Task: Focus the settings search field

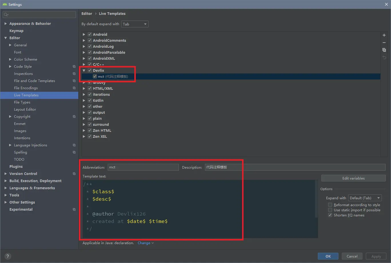Action: (39, 15)
